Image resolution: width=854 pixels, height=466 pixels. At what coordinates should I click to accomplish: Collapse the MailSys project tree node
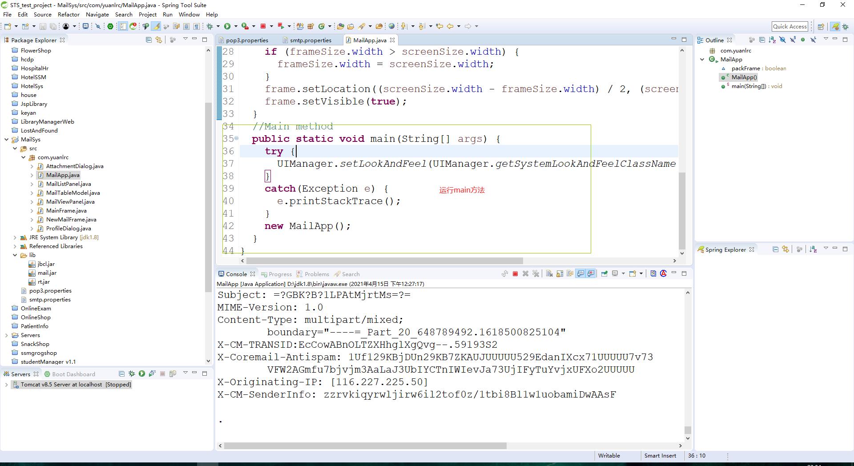tap(7, 140)
